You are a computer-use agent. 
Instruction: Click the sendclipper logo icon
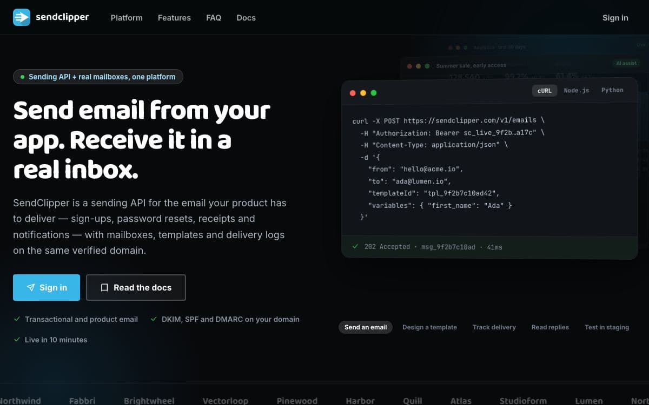22,17
